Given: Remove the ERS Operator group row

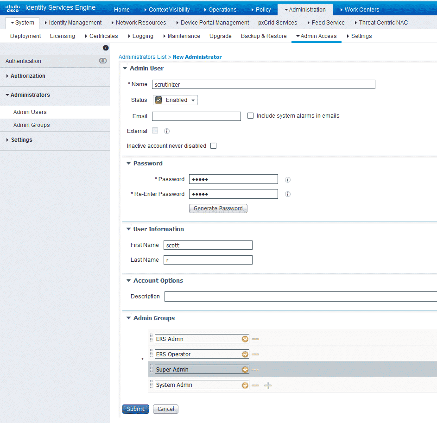Looking at the screenshot, I should (255, 354).
